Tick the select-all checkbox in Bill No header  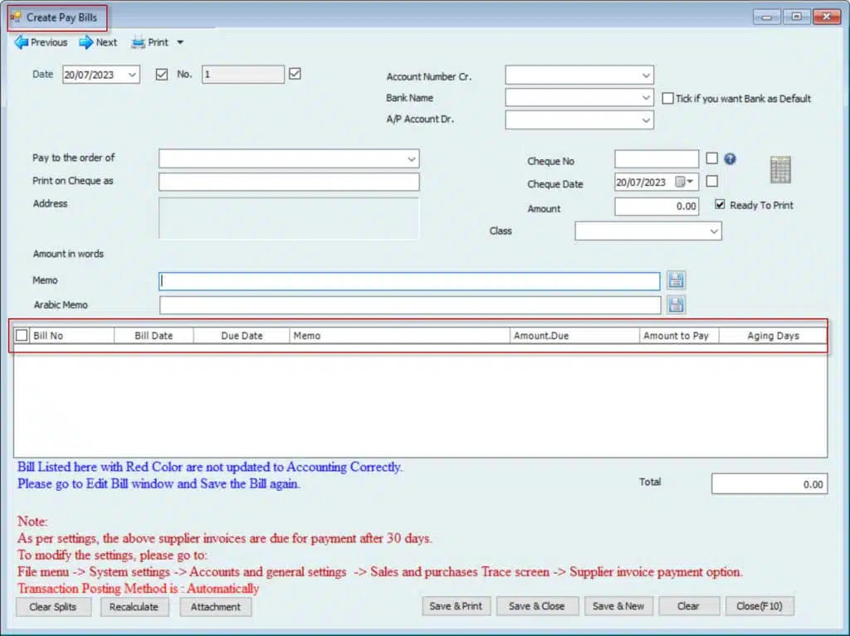(x=22, y=335)
